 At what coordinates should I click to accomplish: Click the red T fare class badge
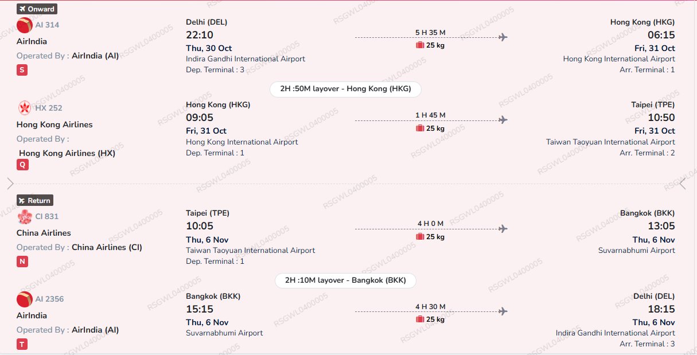[22, 344]
